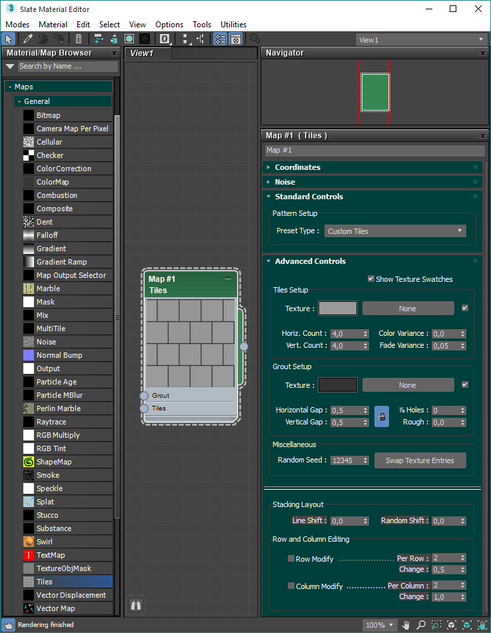491x633 pixels.
Task: Open the Utilities menu
Action: point(233,25)
